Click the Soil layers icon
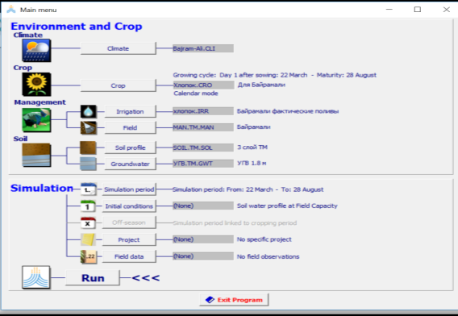This screenshot has width=458, height=316. point(36,155)
